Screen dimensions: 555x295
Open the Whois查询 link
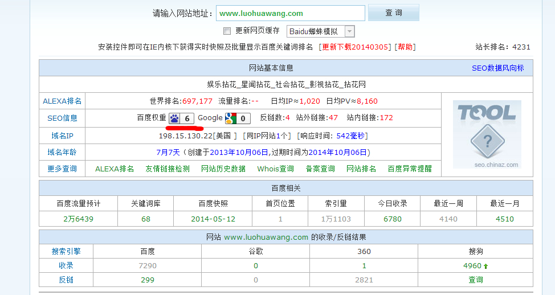(x=275, y=169)
